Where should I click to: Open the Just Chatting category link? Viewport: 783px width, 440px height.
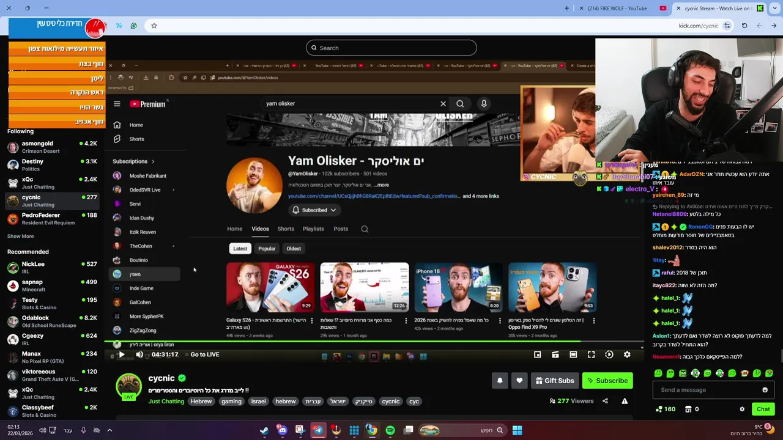click(166, 402)
